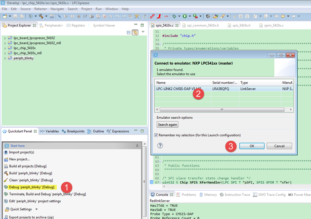Click Cancel in the emulator dialog
The width and height of the screenshot is (311, 219).
(279, 146)
